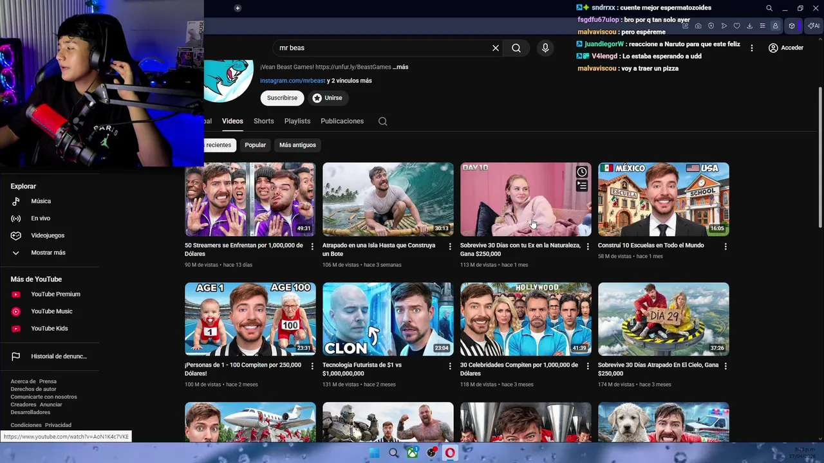Activate voice search microphone
824x463 pixels.
coord(545,48)
